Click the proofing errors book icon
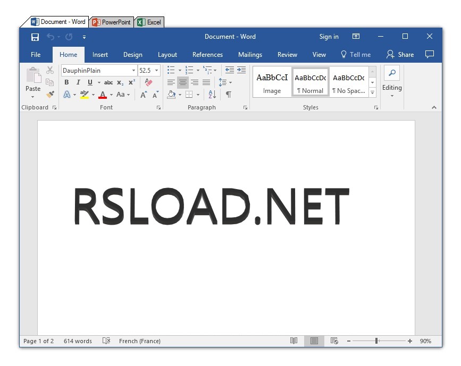The width and height of the screenshot is (461, 366). (106, 341)
